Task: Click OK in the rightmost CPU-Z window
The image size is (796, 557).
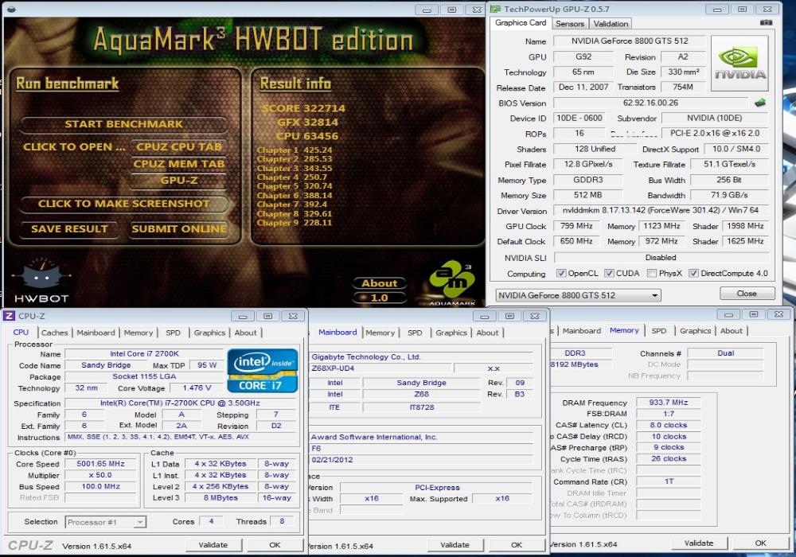Action: 760,543
